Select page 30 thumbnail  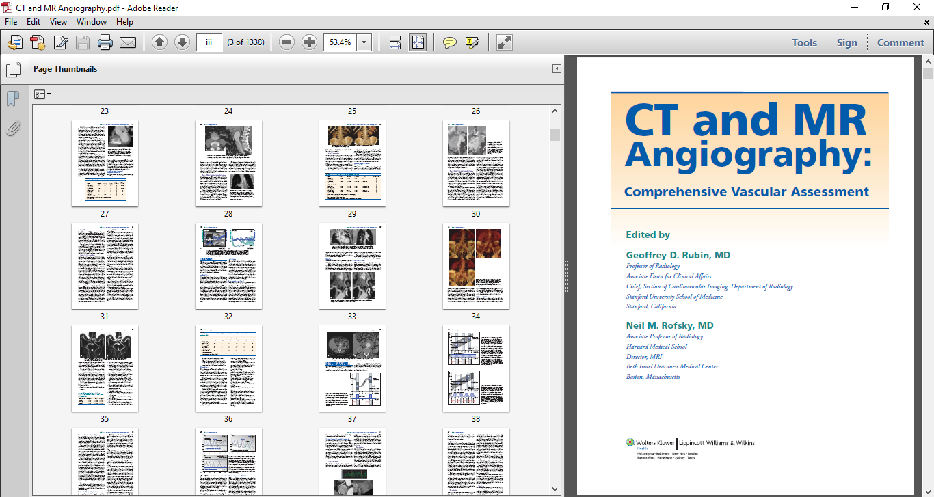(x=476, y=163)
